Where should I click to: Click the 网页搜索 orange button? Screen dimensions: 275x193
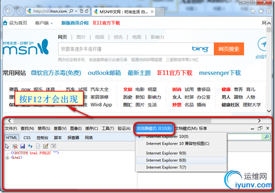click(x=229, y=49)
